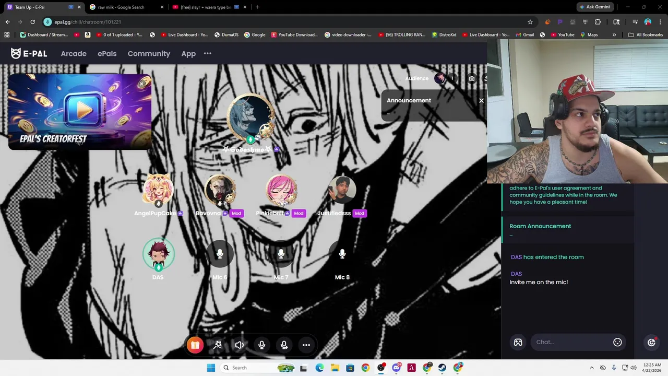Open Pinkiebell's avatar
Image resolution: width=668 pixels, height=376 pixels.
point(281,190)
